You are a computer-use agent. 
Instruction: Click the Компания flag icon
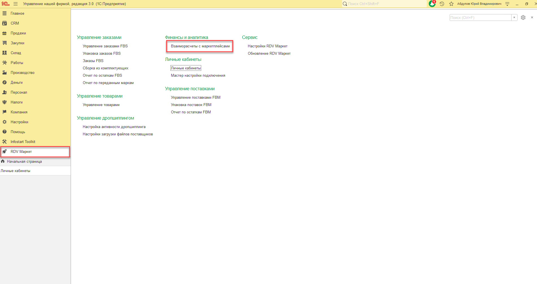click(5, 112)
